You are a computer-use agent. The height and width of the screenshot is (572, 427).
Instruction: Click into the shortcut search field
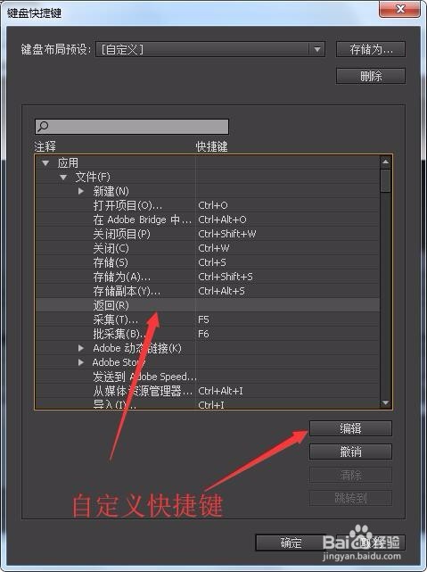click(x=132, y=127)
